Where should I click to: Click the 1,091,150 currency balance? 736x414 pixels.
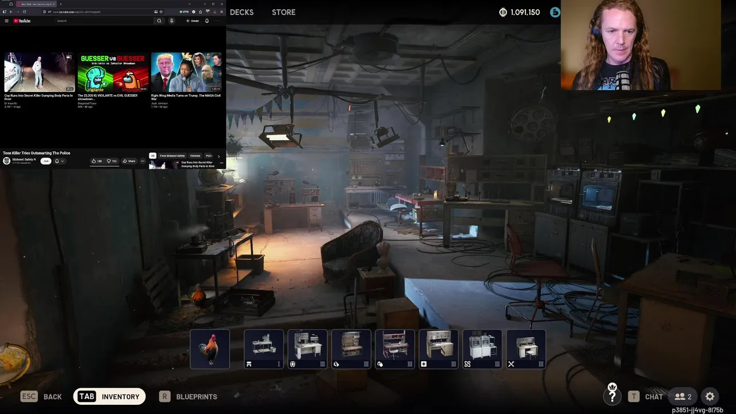(x=519, y=12)
